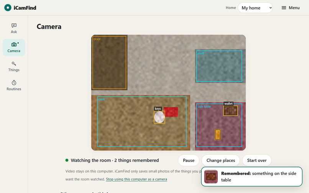This screenshot has height=193, width=309.
Task: Click the Home label in header
Action: (x=231, y=8)
